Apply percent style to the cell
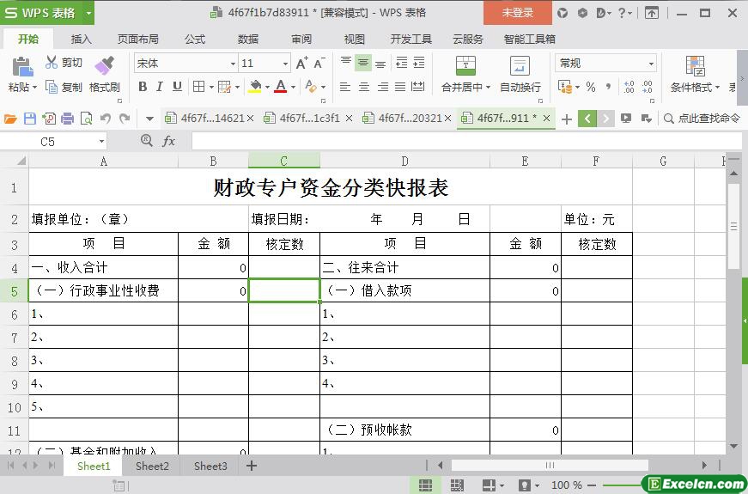Image resolution: width=748 pixels, height=494 pixels. pyautogui.click(x=590, y=87)
